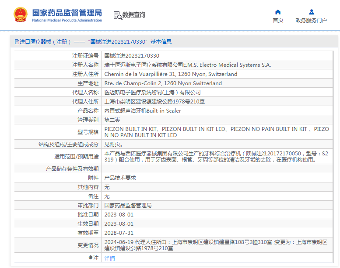Select registration number 国械注进20232170330 value cell

tap(132, 56)
